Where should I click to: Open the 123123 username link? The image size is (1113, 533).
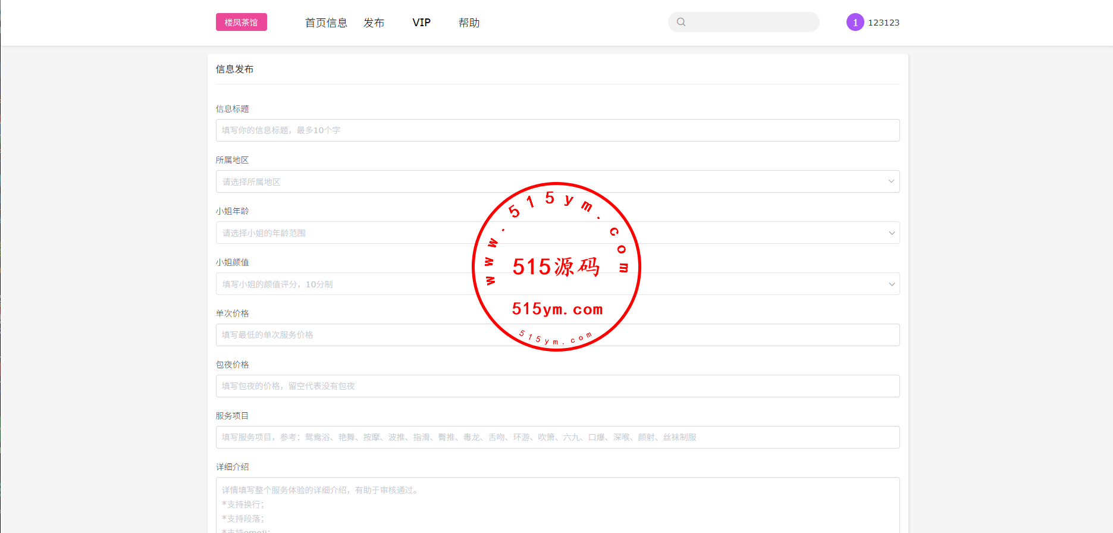click(883, 23)
